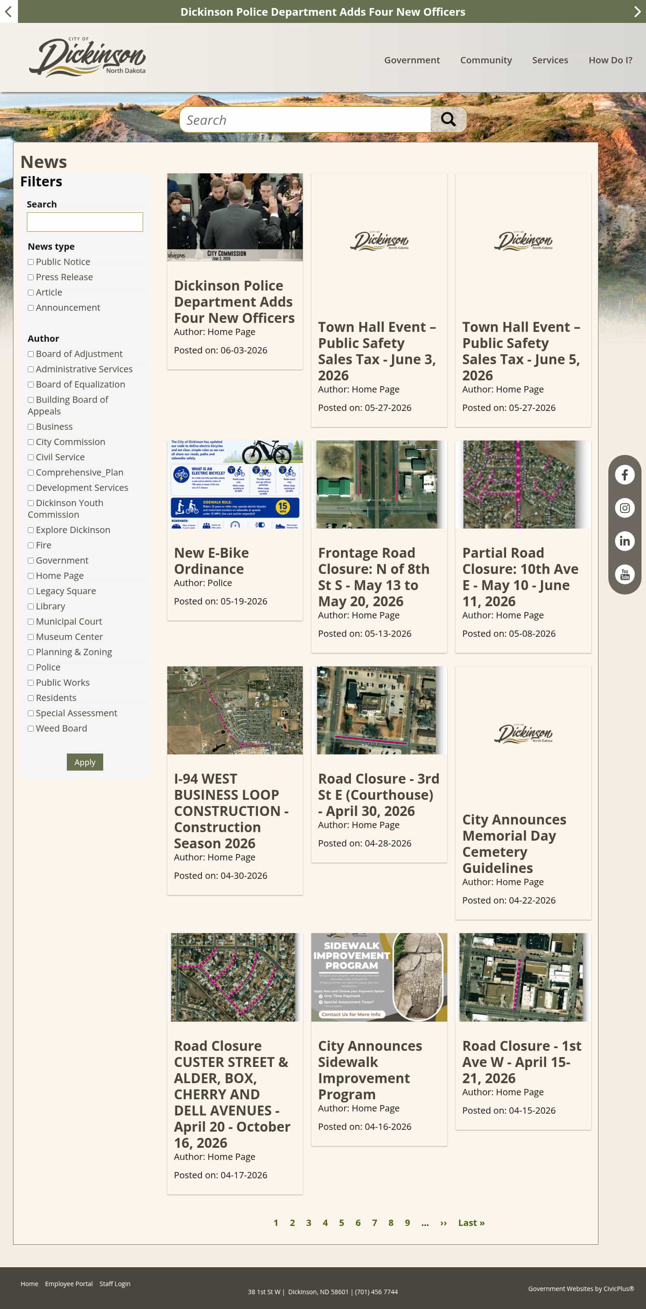This screenshot has height=1309, width=646.
Task: Select Board of Adjustment author filter
Action: click(x=31, y=354)
